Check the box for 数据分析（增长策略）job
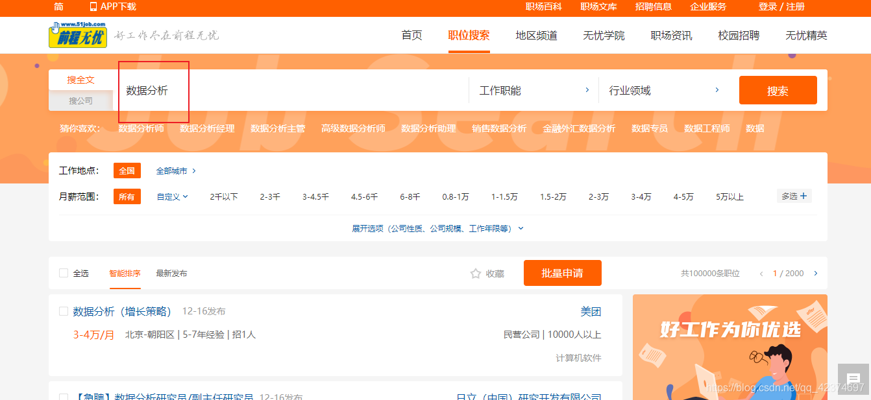This screenshot has height=400, width=871. tap(64, 311)
